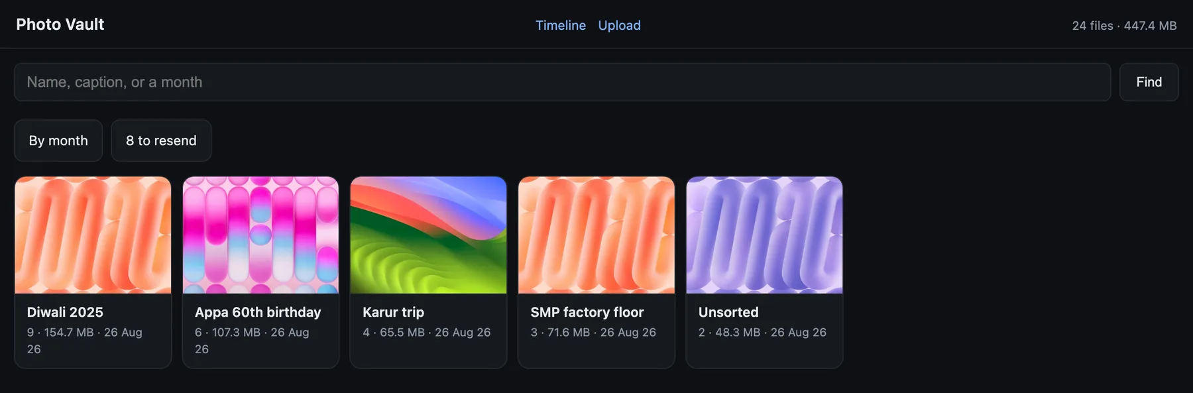Click the 24 files storage summary
Viewport: 1193px width, 393px height.
pyautogui.click(x=1124, y=26)
